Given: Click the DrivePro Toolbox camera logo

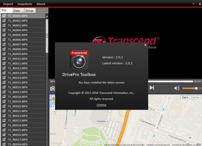Looking at the screenshot, I should 79,60.
